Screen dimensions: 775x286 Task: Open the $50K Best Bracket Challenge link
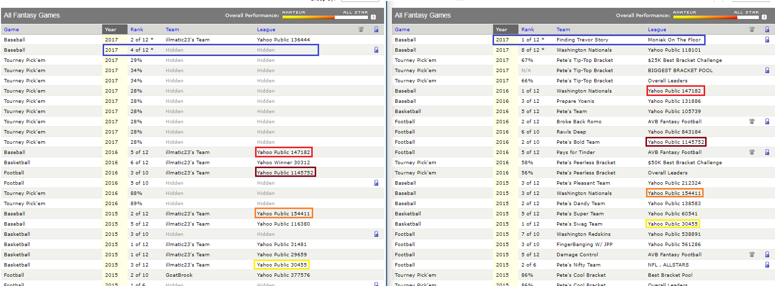685,163
